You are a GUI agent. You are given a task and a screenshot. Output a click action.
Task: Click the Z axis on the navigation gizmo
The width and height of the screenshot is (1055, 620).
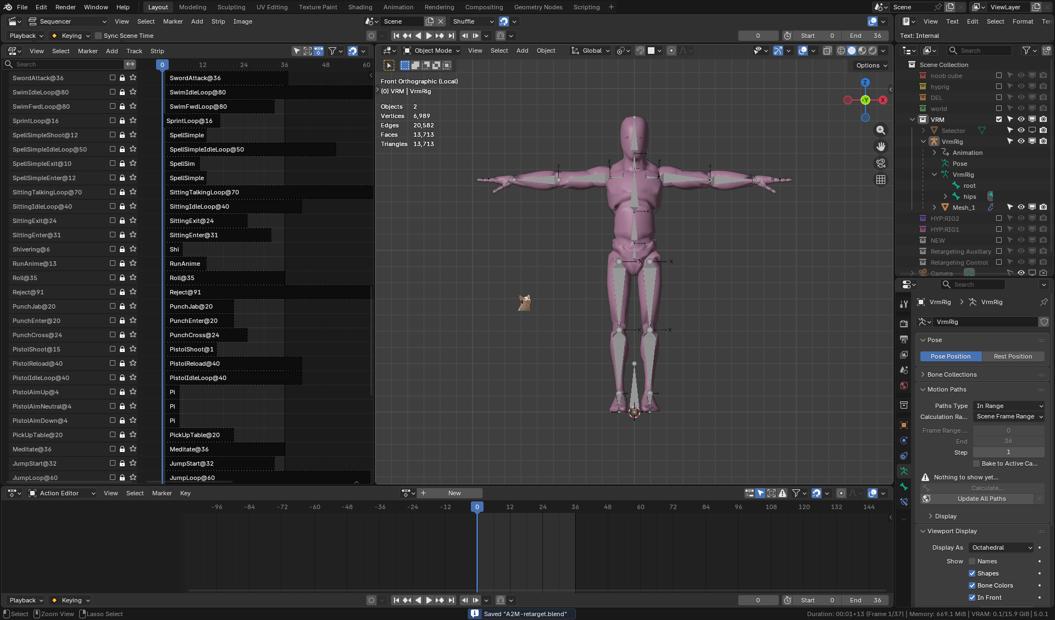point(865,82)
